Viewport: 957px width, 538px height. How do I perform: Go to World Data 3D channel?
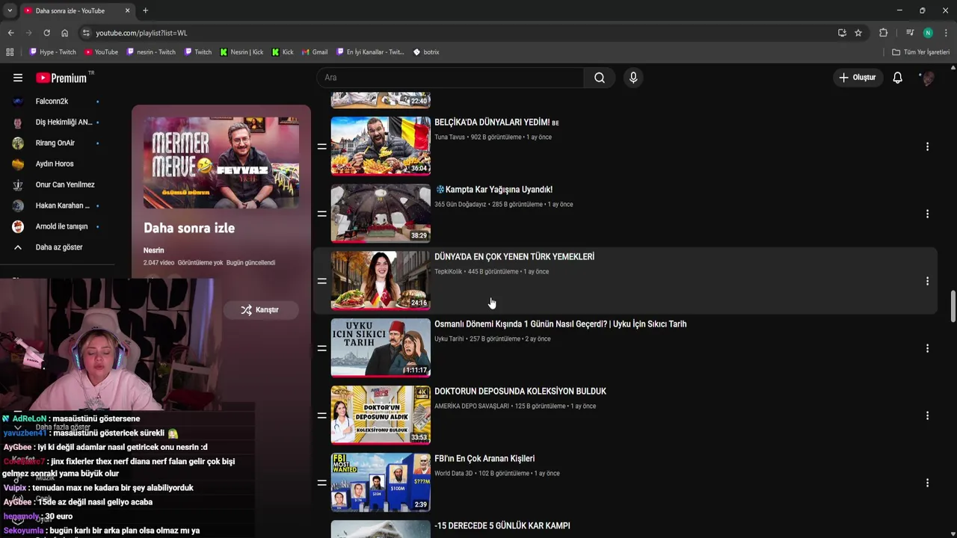tap(454, 474)
